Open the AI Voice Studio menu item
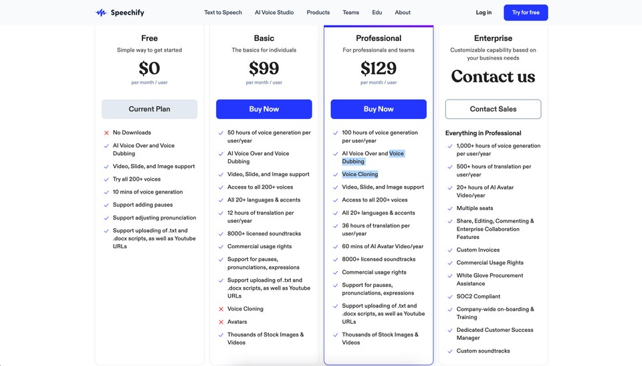The height and width of the screenshot is (366, 642). point(274,13)
